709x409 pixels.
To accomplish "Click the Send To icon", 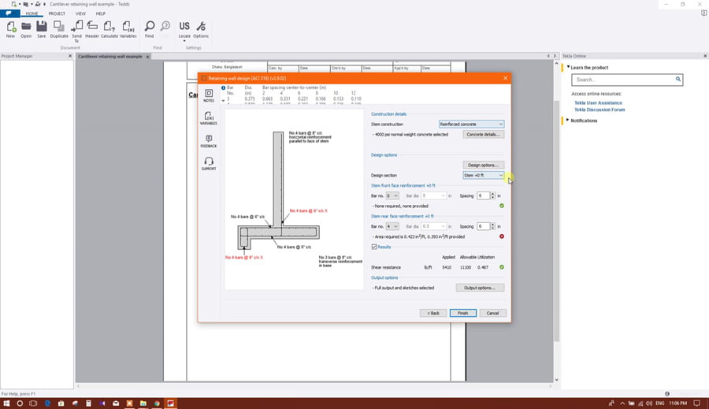I will [77, 31].
